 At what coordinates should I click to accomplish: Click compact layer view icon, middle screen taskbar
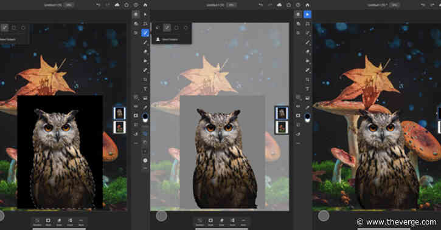[x=298, y=15]
